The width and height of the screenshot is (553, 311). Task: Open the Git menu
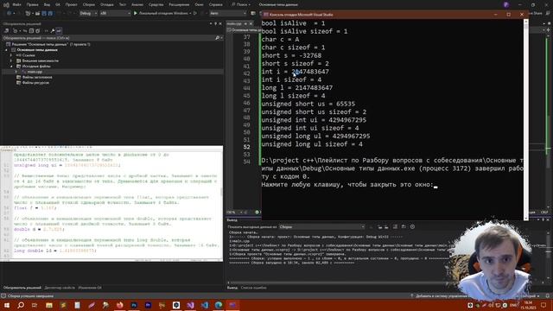click(58, 4)
